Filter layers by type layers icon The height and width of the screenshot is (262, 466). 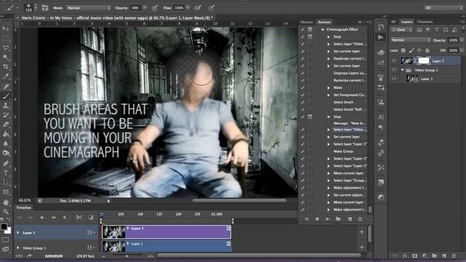[437, 30]
